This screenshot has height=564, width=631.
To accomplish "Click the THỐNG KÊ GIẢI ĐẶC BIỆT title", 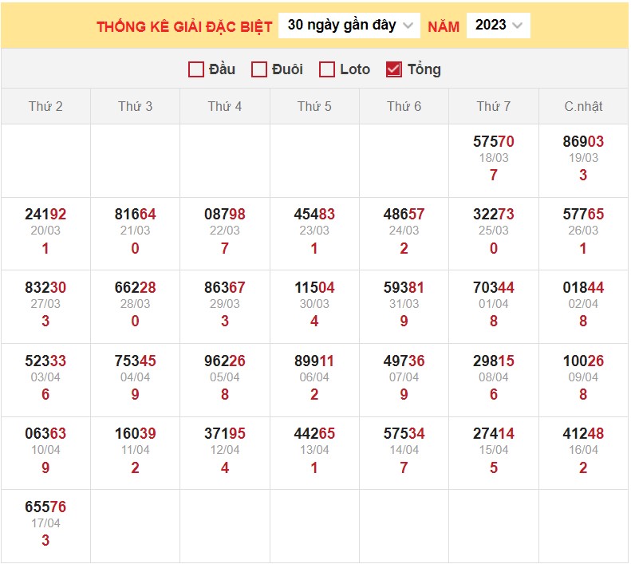I will [184, 26].
